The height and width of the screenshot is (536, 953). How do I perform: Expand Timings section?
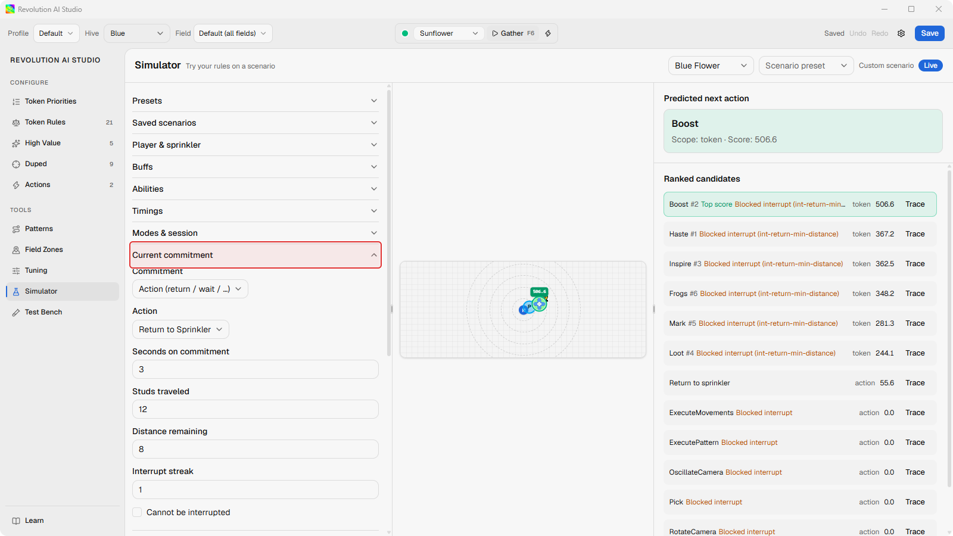pyautogui.click(x=255, y=211)
